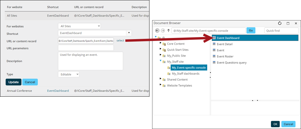Open the Annual Conference EventDashboard link

[x=58, y=91]
